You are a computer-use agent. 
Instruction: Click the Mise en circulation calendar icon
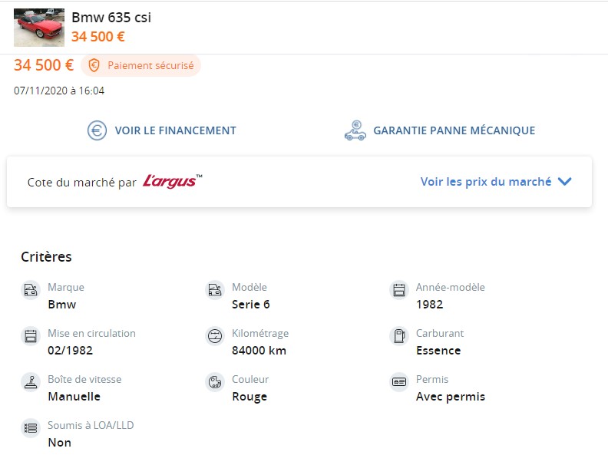tap(30, 336)
